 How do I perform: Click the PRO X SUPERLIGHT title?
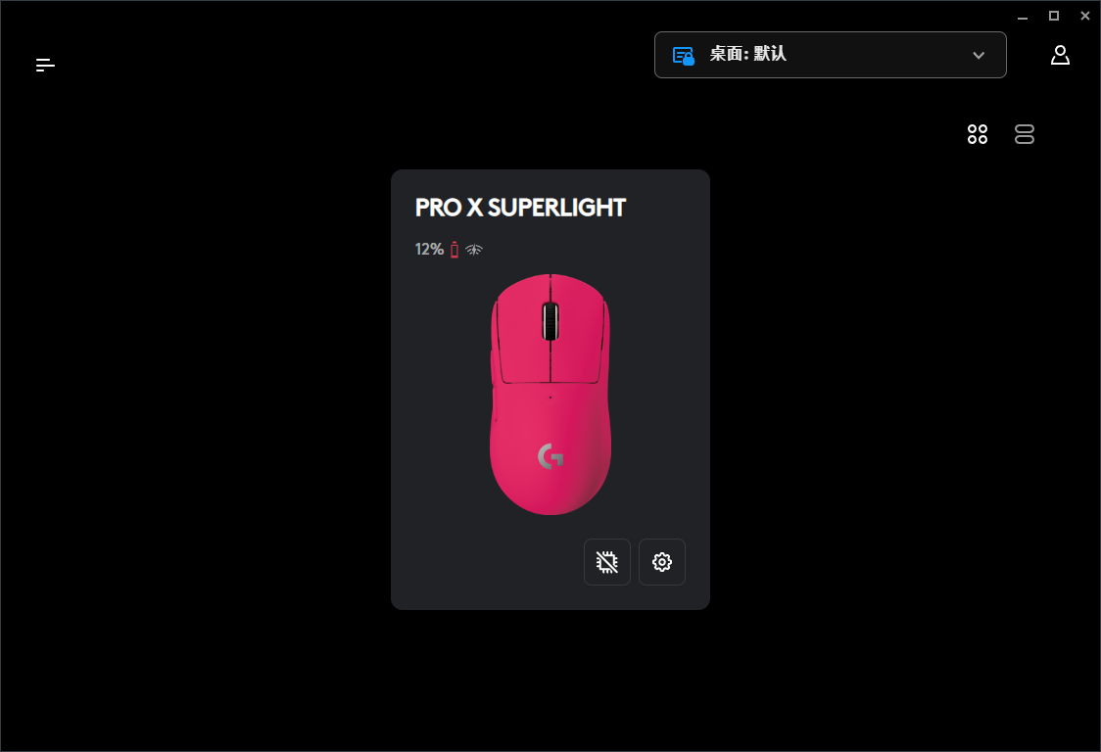pyautogui.click(x=520, y=208)
